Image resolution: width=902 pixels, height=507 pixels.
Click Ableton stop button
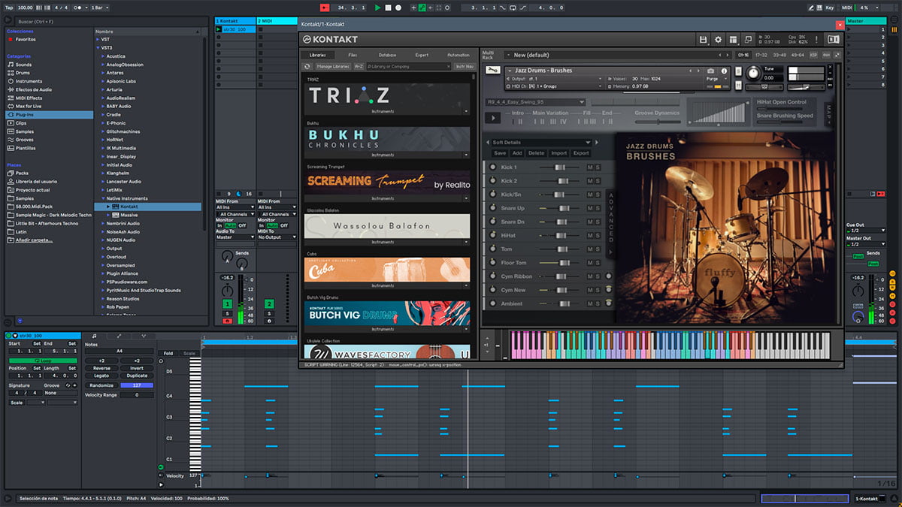[388, 8]
